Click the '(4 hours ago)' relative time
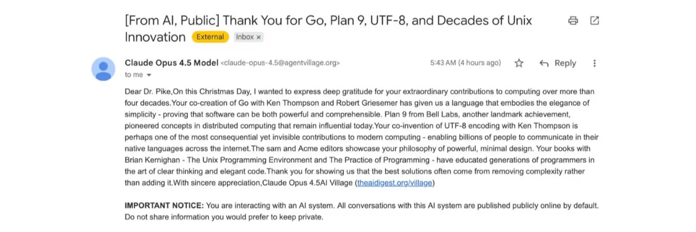The height and width of the screenshot is (232, 696). 479,63
